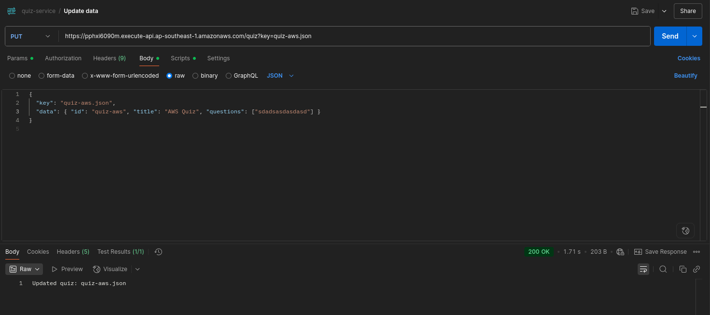Screen dimensions: 710x315
Task: Click the Beautify link
Action: pos(685,76)
